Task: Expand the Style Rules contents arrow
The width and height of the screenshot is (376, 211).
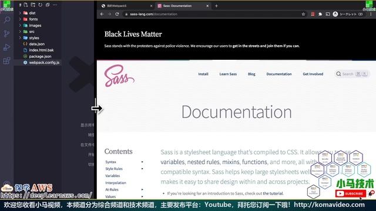Action: click(x=142, y=169)
